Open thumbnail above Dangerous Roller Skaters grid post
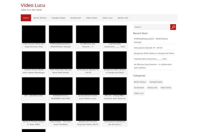198x132 pixels. click(x=115, y=60)
